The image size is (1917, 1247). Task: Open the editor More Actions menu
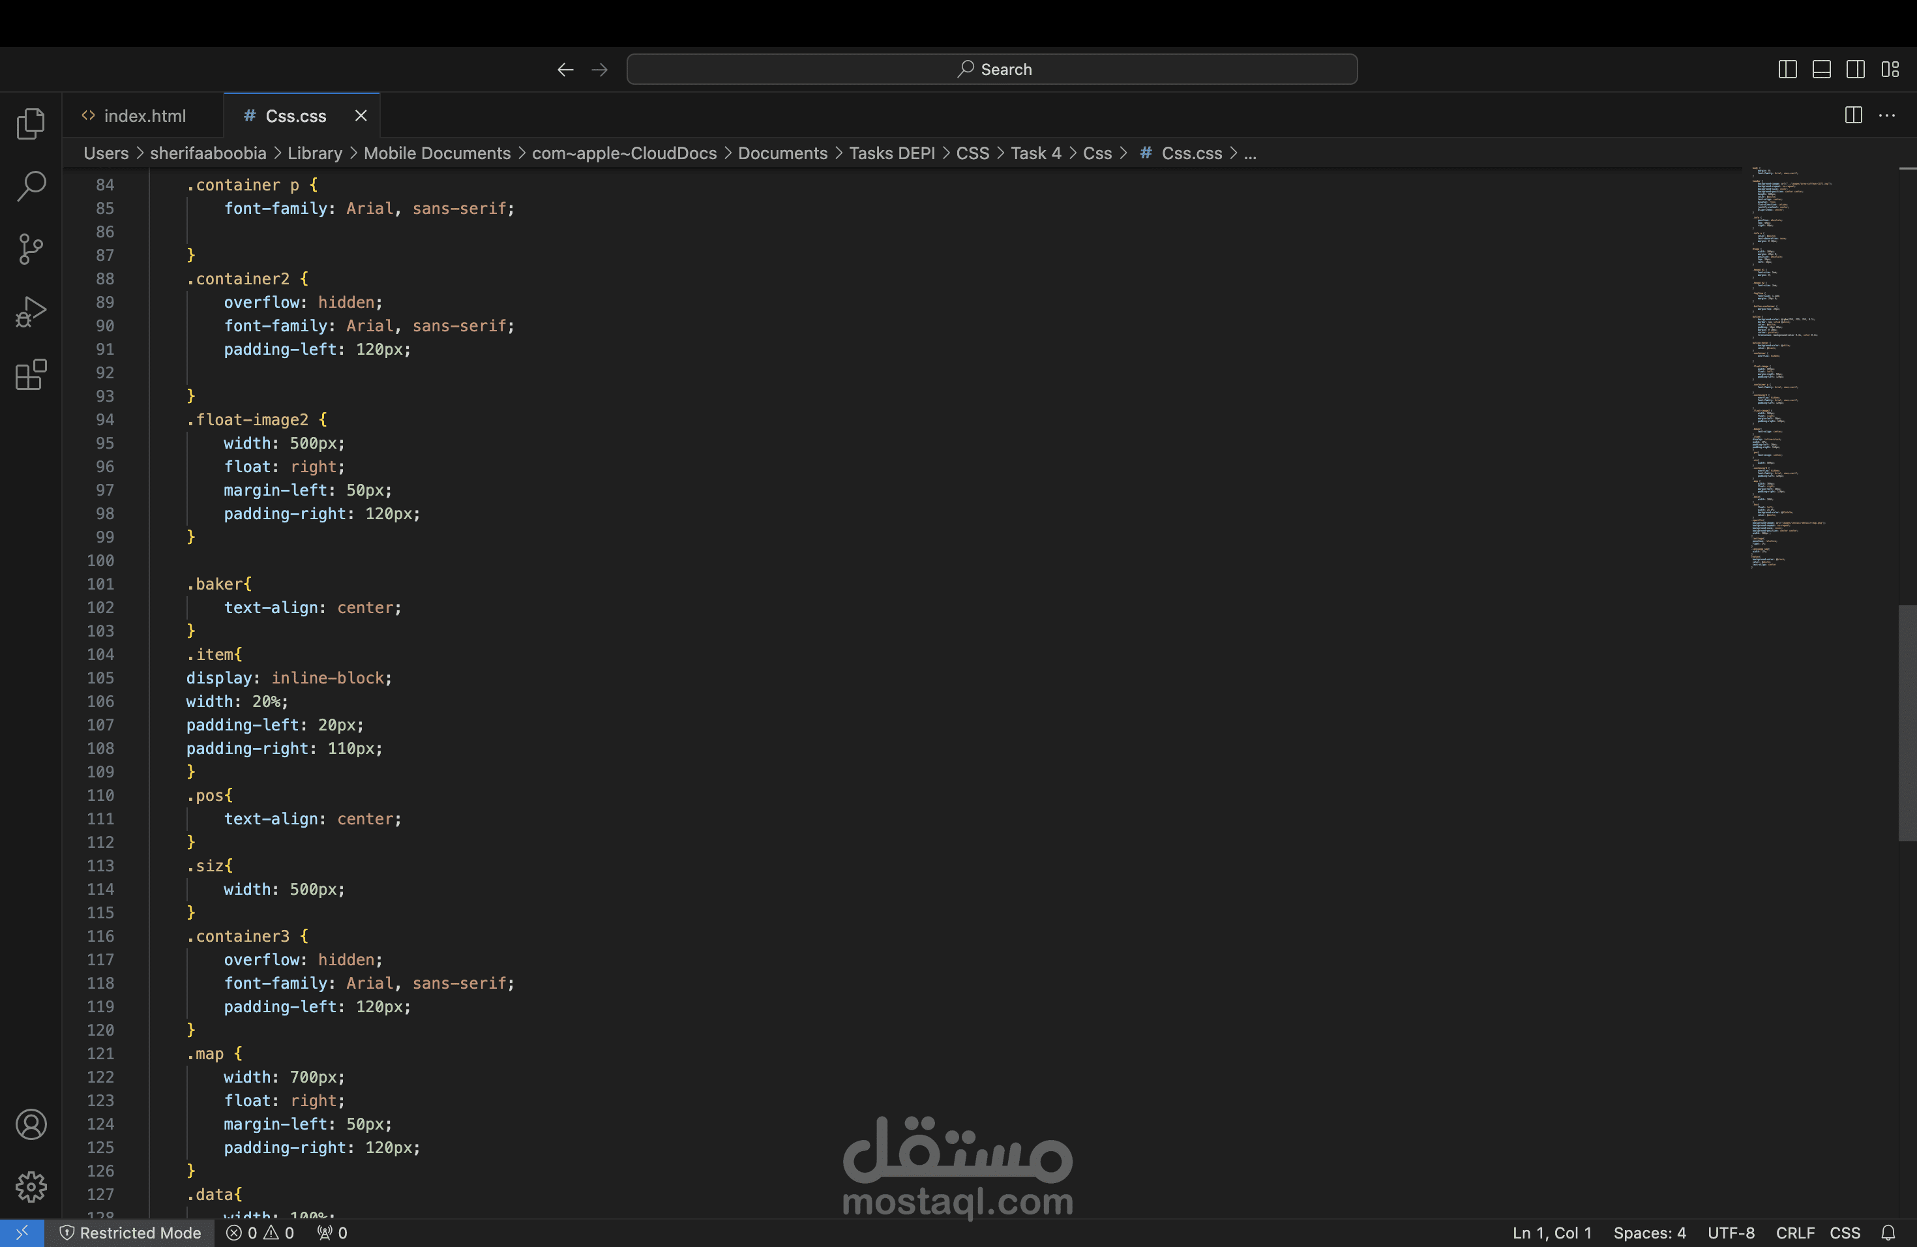pos(1887,115)
